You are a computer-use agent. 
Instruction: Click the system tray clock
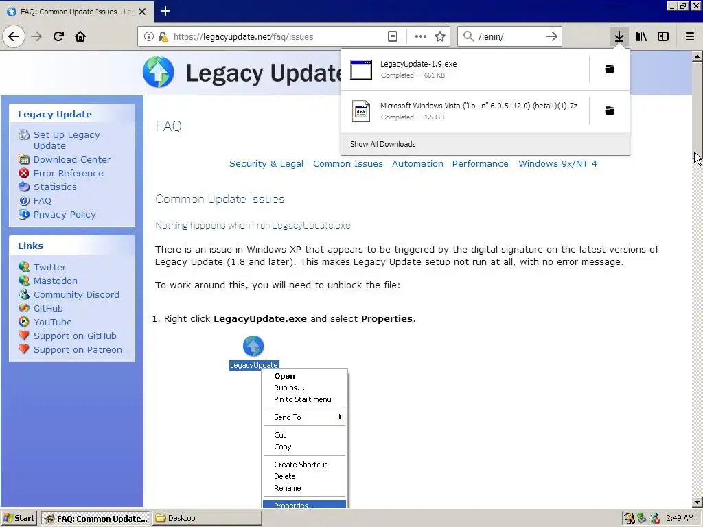680,518
